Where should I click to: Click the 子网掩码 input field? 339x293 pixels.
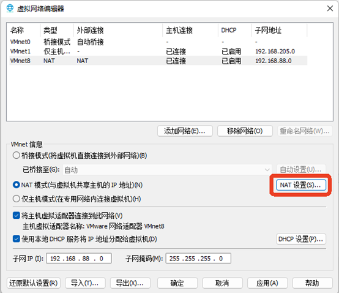198,258
